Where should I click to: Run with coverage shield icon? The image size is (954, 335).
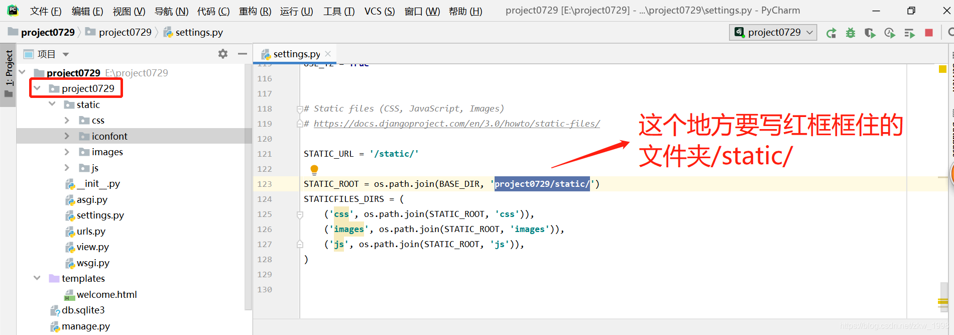tap(870, 33)
